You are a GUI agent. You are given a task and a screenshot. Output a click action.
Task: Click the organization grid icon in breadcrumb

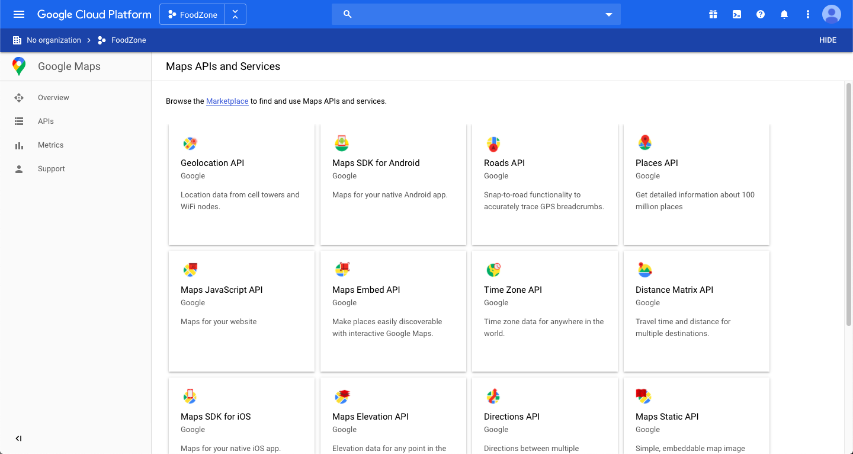pyautogui.click(x=17, y=40)
